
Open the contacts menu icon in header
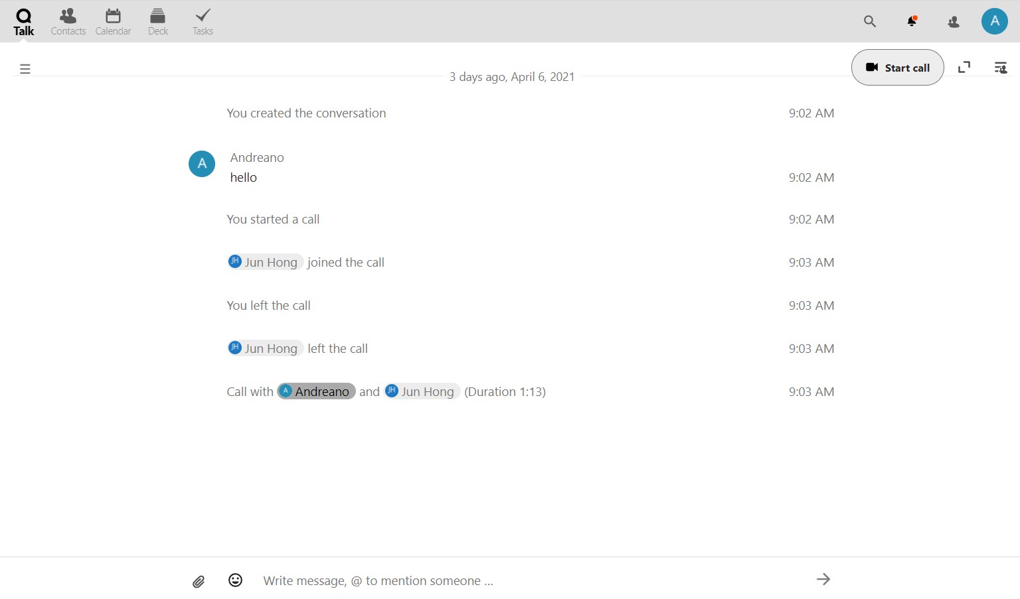[x=954, y=22]
